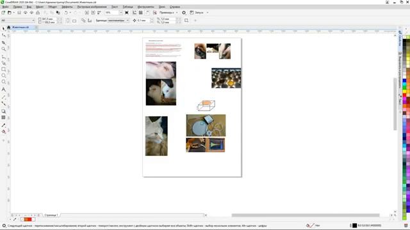
Task: Select the Polygon tool
Action: [3, 82]
